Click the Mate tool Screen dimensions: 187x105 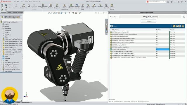coord(29,6)
